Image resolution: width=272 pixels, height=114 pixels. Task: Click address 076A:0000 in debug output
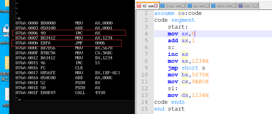[27, 23]
